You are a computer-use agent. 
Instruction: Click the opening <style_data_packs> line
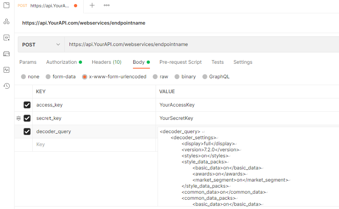pyautogui.click(x=204, y=162)
